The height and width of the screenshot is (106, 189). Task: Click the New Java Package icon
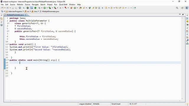[71, 8]
